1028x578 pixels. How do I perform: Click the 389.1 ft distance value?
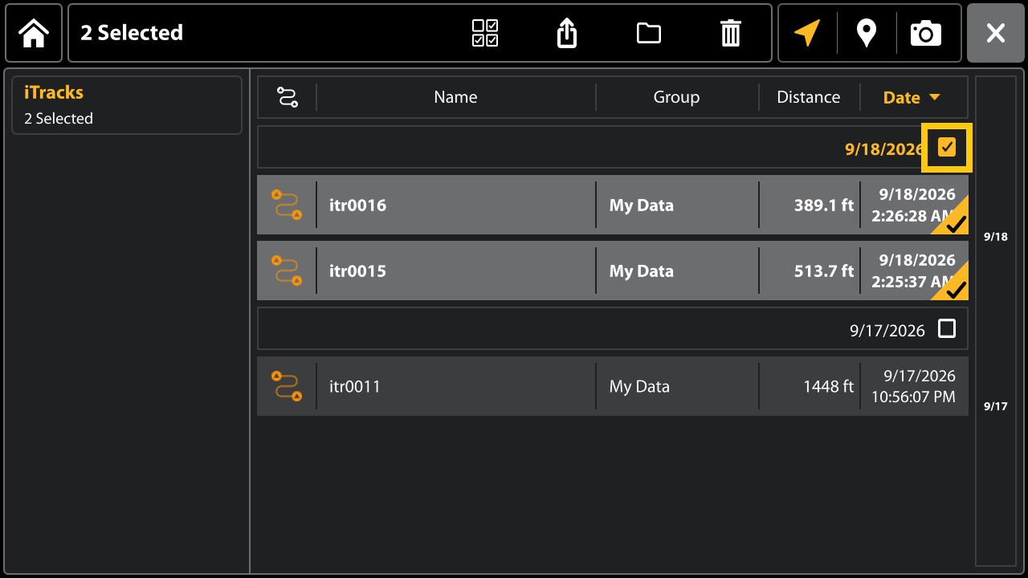(x=824, y=205)
